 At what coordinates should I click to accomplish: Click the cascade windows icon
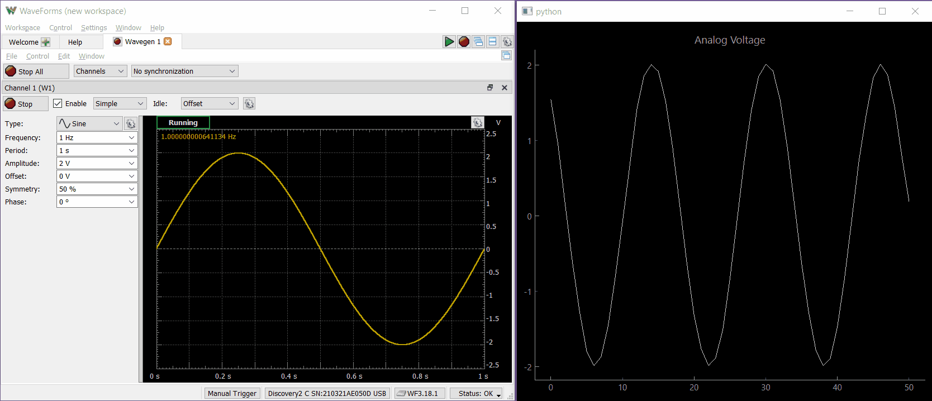point(478,42)
